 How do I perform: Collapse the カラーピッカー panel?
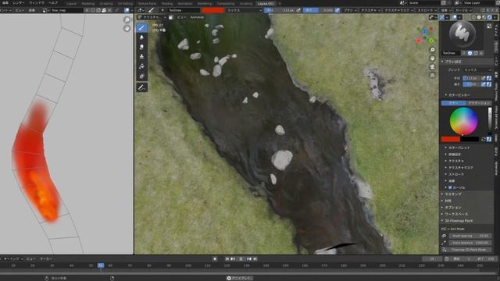[x=459, y=95]
